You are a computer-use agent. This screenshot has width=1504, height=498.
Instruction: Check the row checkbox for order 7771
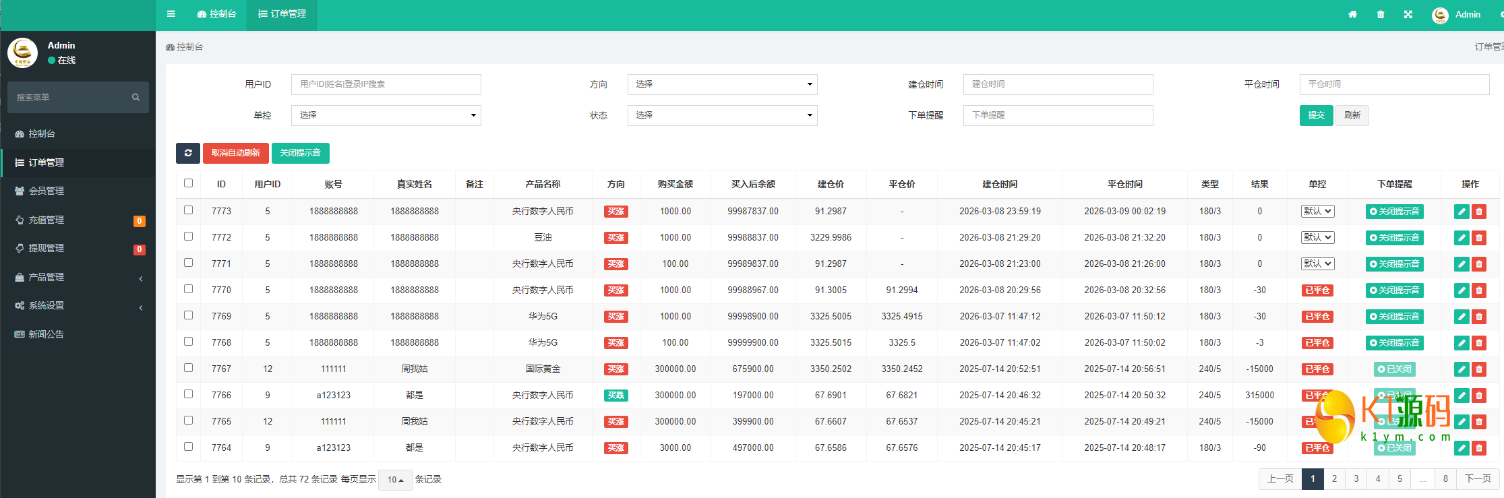coord(188,263)
